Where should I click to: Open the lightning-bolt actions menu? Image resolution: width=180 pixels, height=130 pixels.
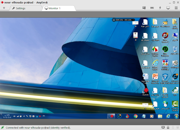tap(160, 8)
